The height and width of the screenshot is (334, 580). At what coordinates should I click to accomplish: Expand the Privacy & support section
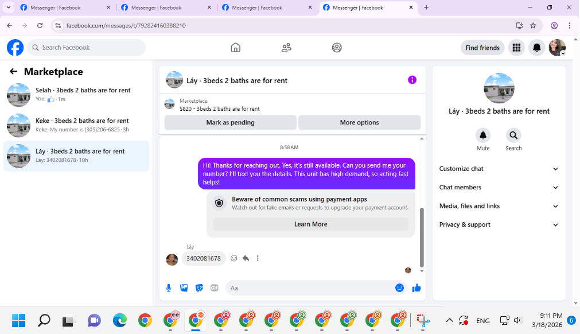click(499, 224)
